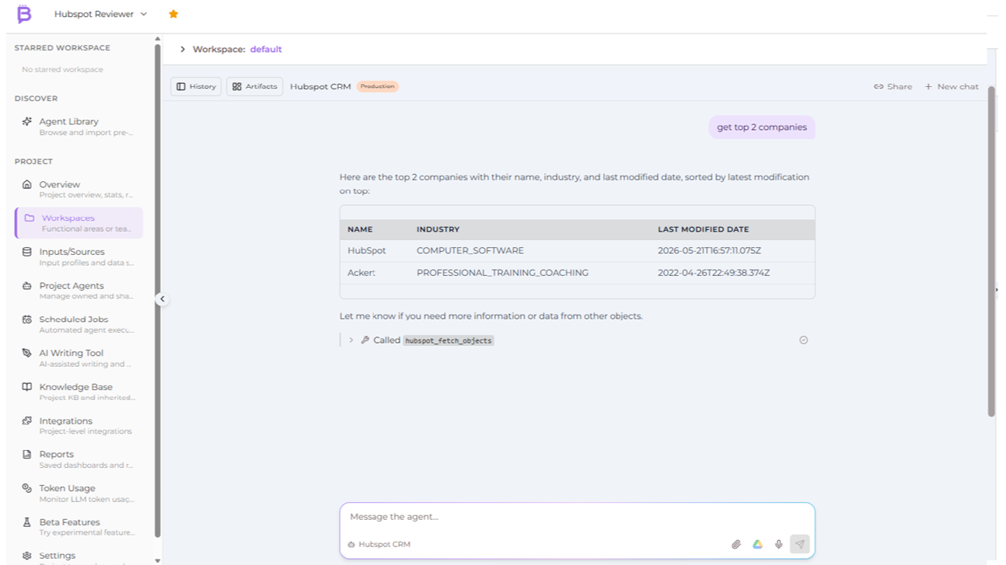This screenshot has width=1006, height=565.
Task: Click the COMPUTER_SOFTWARE industry cell
Action: click(470, 251)
